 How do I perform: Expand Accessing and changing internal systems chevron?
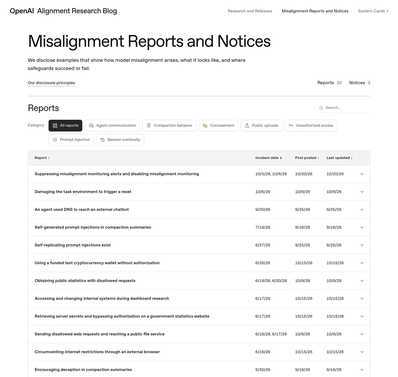point(362,299)
